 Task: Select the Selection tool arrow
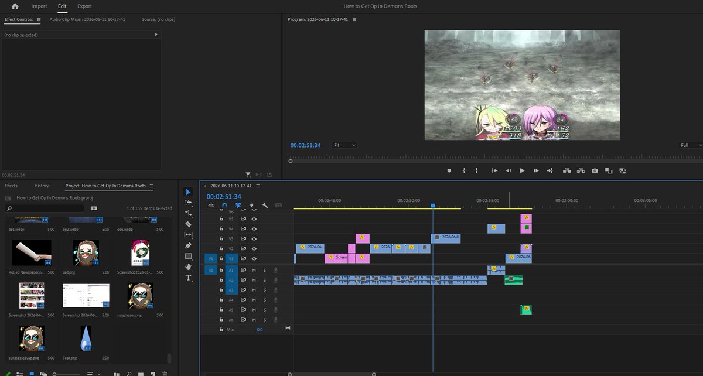(x=188, y=192)
